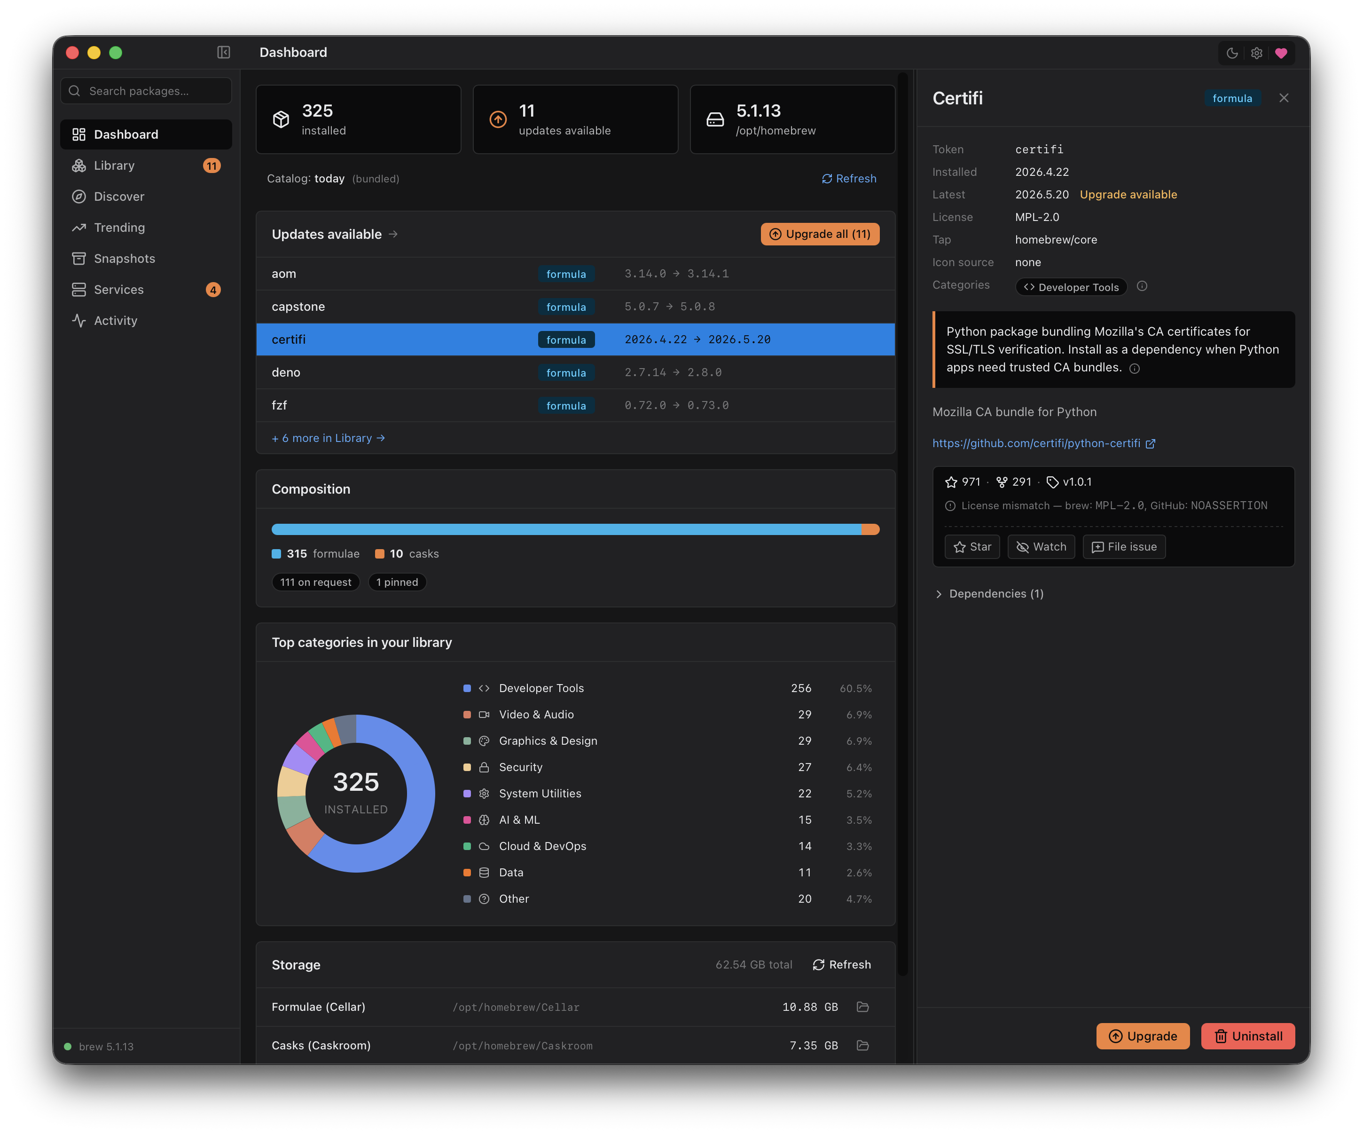1363x1134 pixels.
Task: Open the Dashboard sidebar item
Action: [146, 134]
